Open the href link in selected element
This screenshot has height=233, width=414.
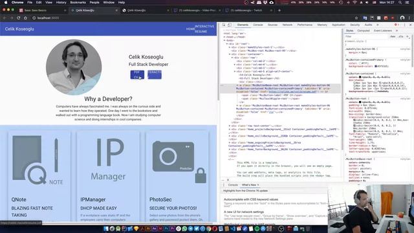tap(292, 92)
